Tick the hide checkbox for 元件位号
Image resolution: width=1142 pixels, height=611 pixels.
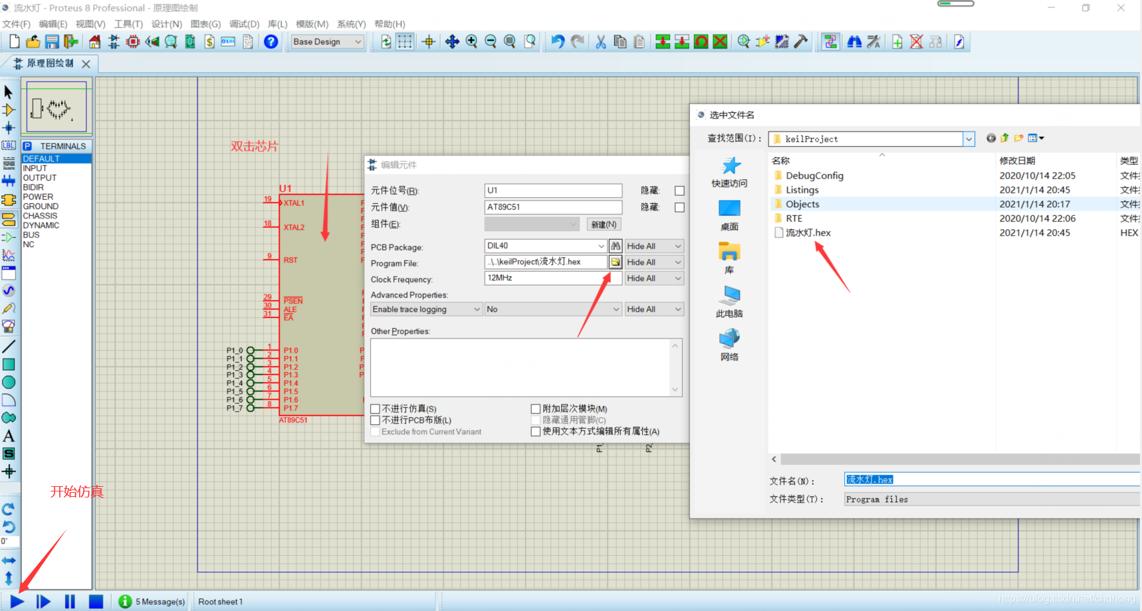coord(679,191)
